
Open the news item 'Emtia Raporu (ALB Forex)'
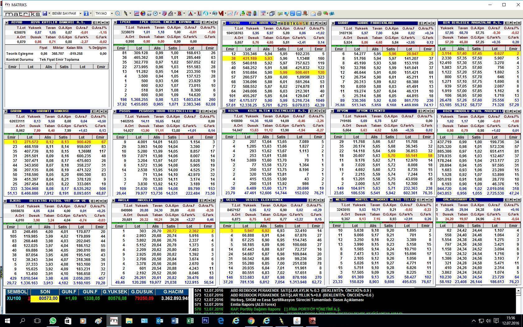pos(253,305)
